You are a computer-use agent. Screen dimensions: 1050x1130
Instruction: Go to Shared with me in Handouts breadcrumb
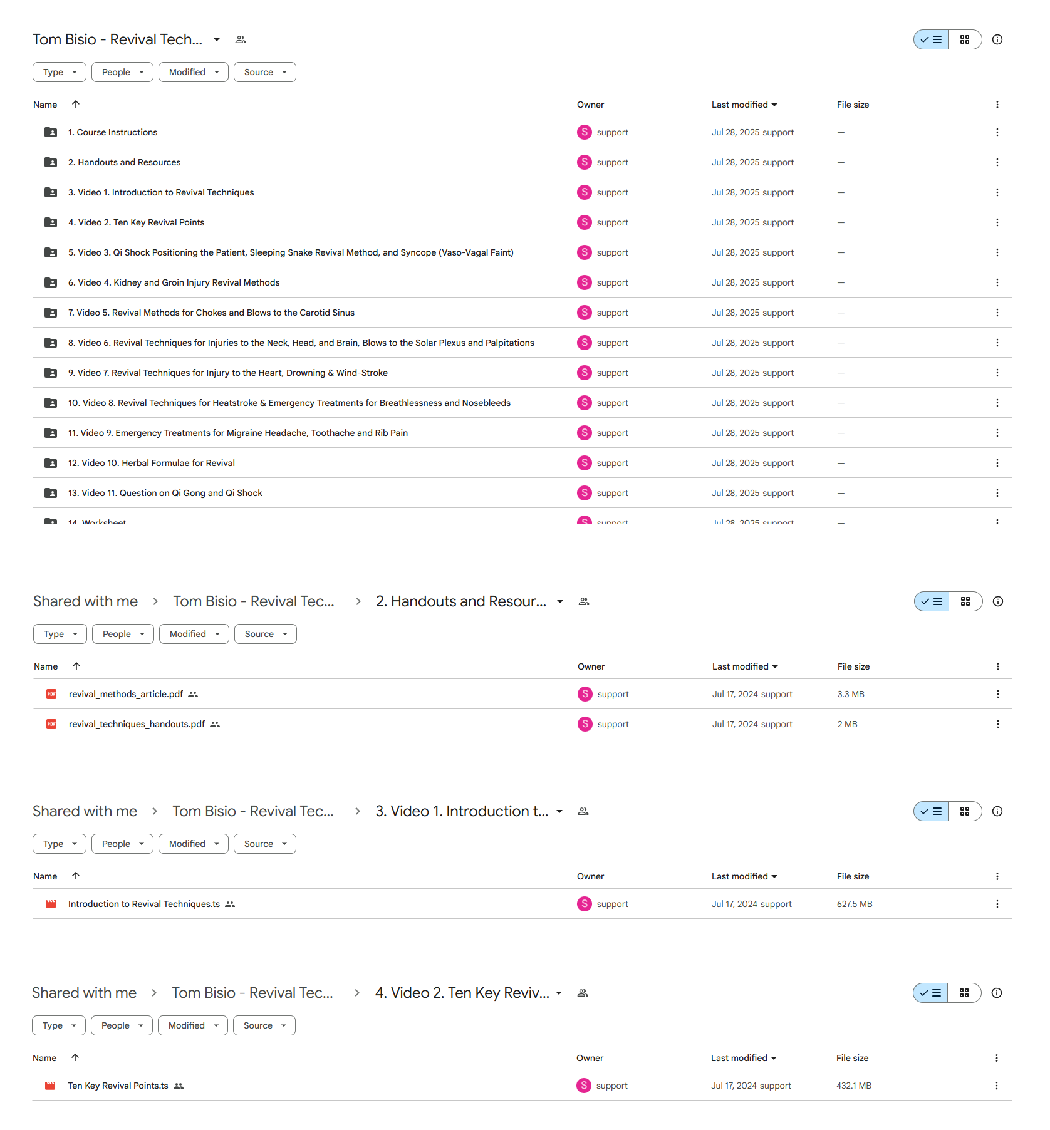click(x=86, y=601)
